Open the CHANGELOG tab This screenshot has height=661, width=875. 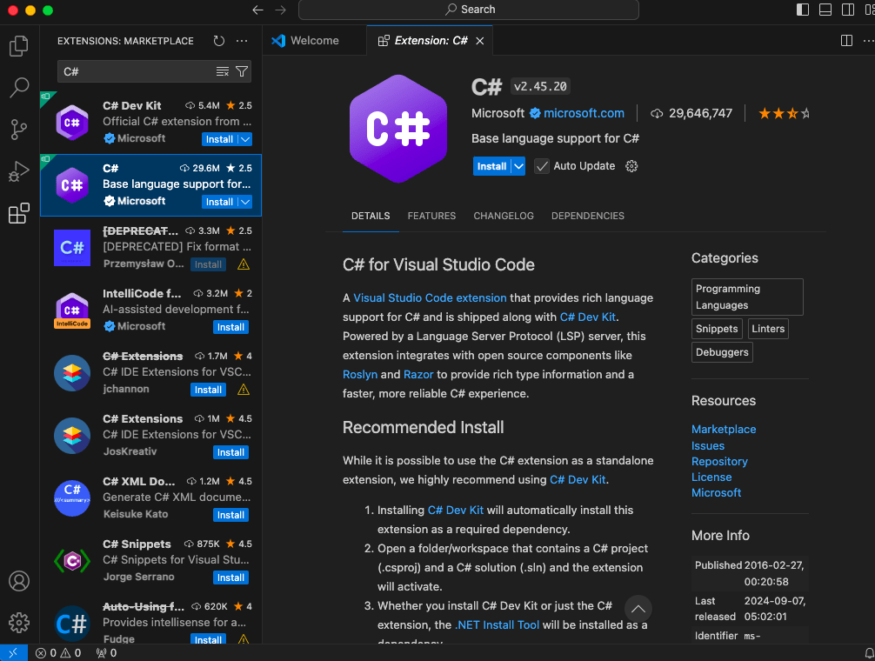[x=504, y=216]
